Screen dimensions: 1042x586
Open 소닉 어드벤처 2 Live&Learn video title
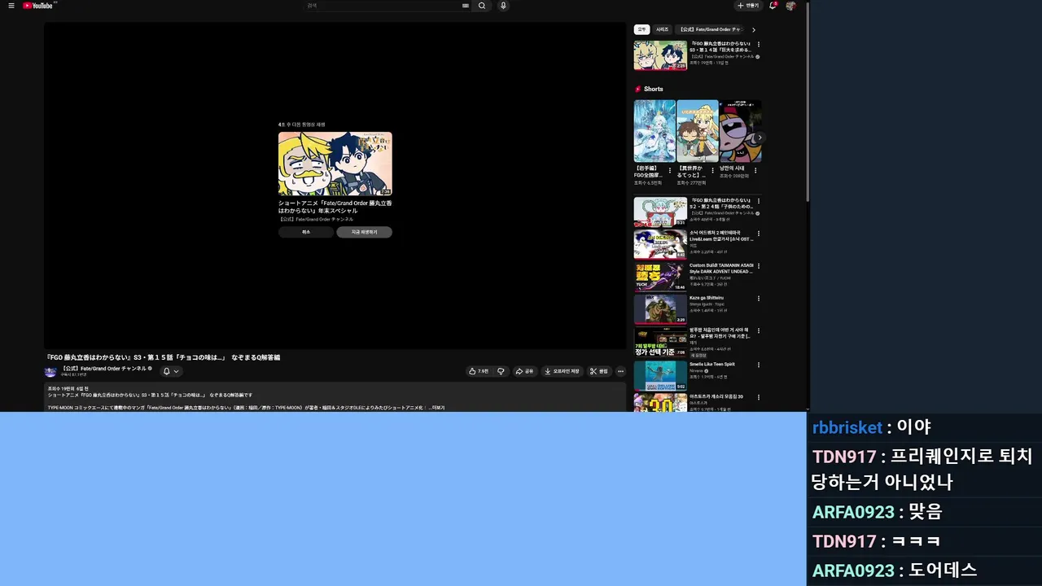pyautogui.click(x=721, y=236)
